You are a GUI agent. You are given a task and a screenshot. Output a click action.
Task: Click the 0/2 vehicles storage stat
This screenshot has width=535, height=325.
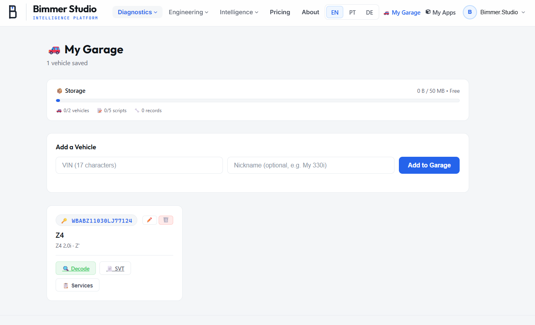(73, 111)
